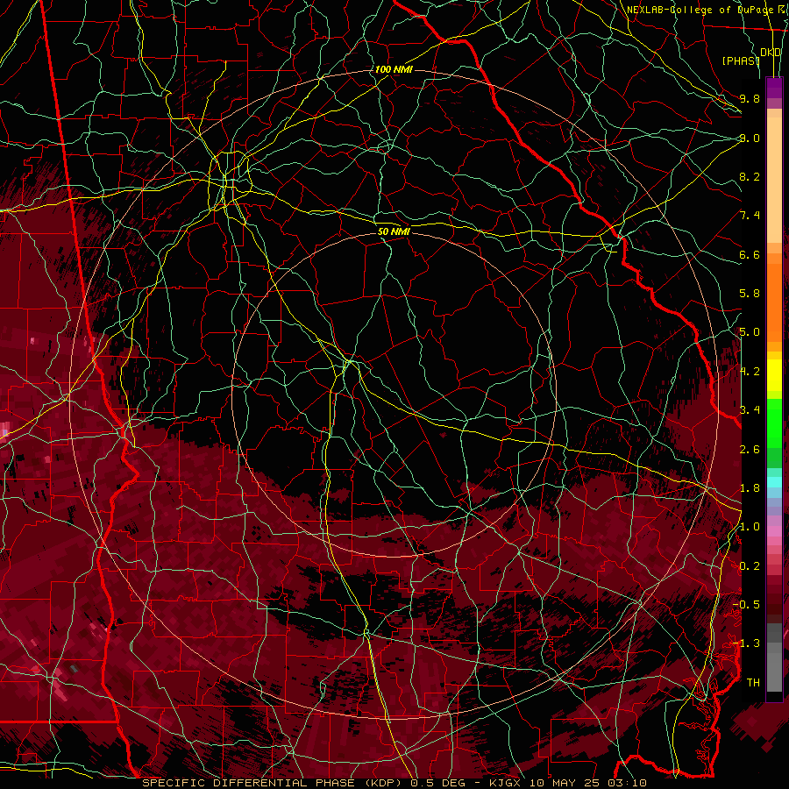Screen dimensions: 789x789
Task: Click the 100 NMI range ring label
Action: [x=394, y=69]
